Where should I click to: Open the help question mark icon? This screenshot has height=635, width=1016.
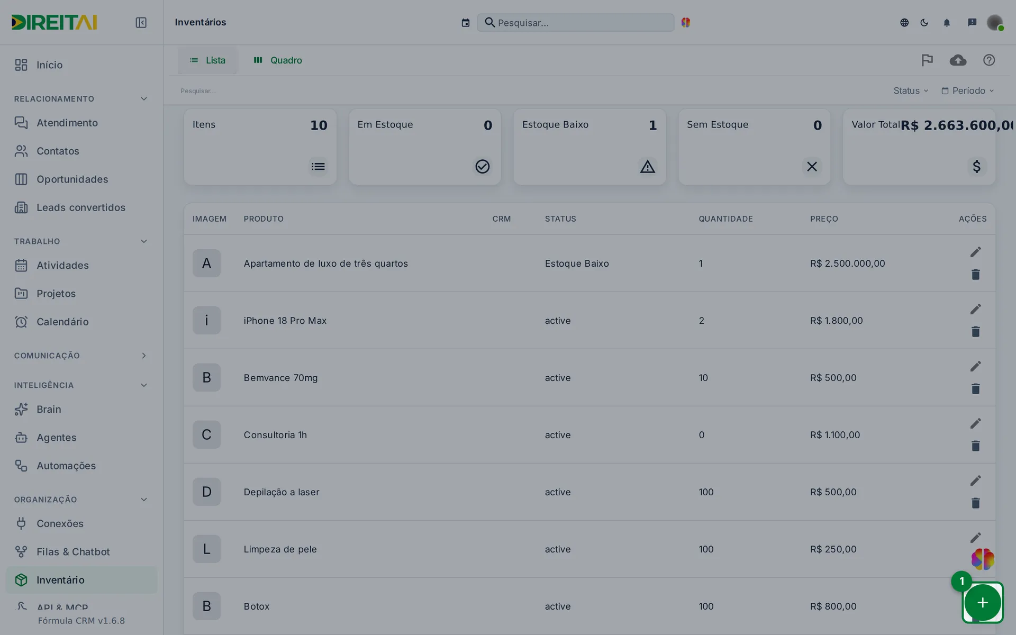pyautogui.click(x=989, y=60)
